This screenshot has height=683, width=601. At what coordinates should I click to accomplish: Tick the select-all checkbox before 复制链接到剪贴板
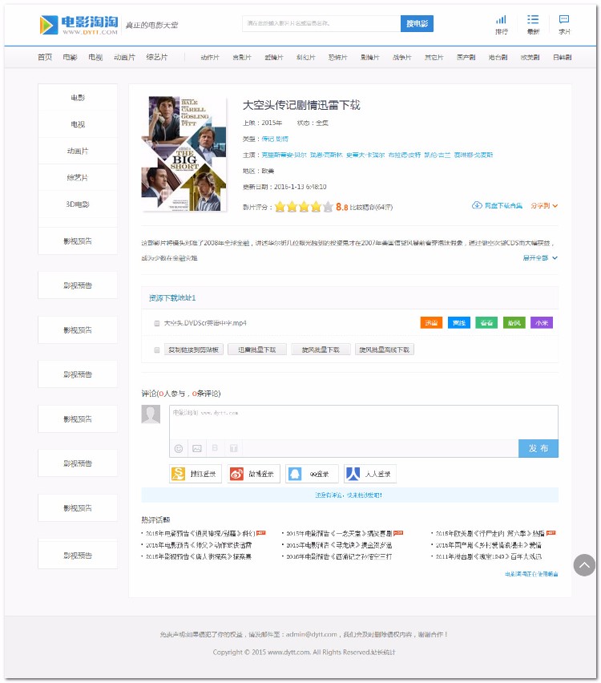pyautogui.click(x=157, y=350)
